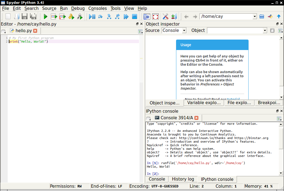
Task: Switch to the History log tab
Action: [x=183, y=179]
